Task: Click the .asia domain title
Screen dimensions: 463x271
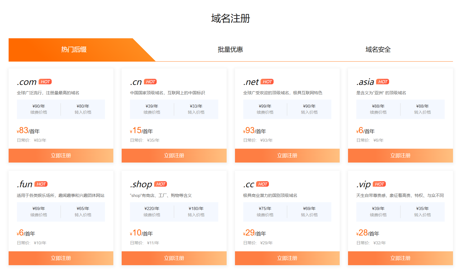Action: [365, 82]
